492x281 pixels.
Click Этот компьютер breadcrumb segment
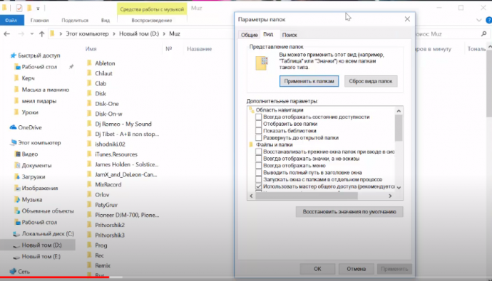click(x=87, y=34)
